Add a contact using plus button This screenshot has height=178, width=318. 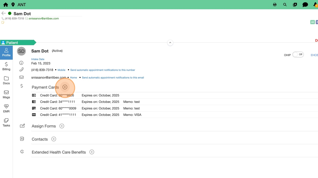tap(54, 139)
